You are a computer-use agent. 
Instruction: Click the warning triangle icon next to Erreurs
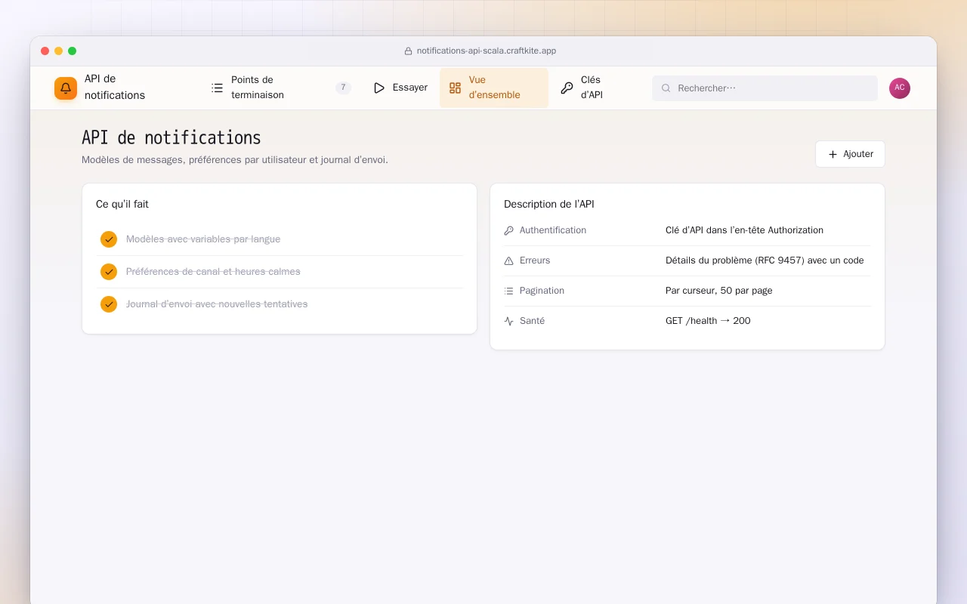[x=508, y=260]
